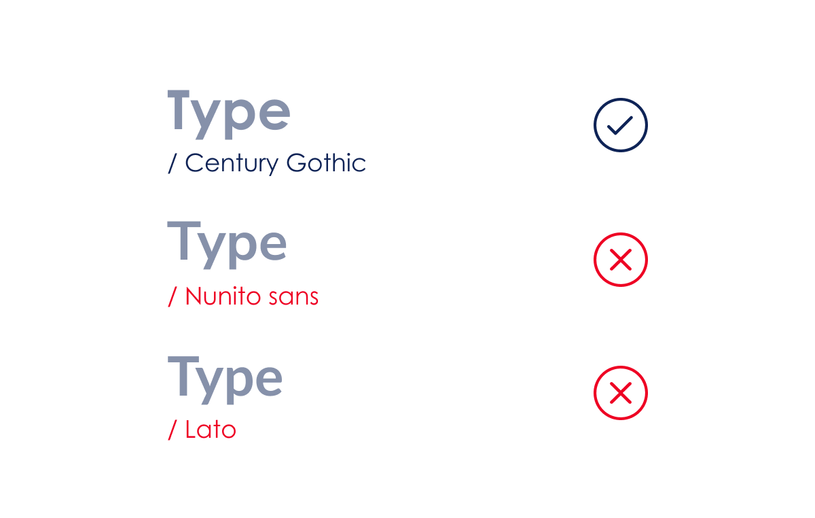
Task: Select the Type heading above Century Gothic
Action: point(229,112)
